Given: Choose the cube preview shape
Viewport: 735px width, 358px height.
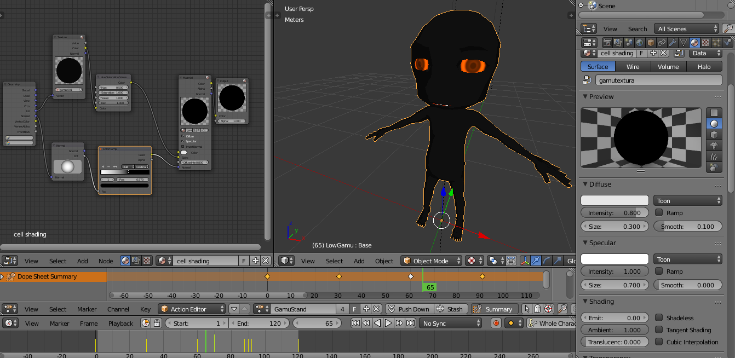Looking at the screenshot, I should (714, 134).
